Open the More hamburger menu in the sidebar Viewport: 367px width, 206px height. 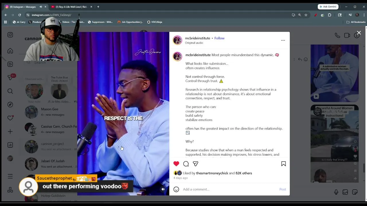click(10, 177)
